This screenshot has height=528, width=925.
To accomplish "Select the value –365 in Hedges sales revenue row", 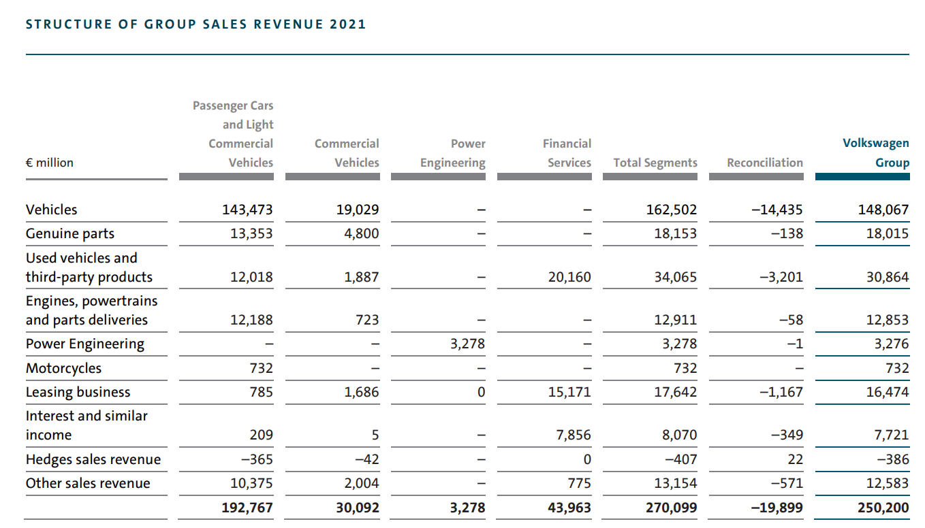I will click(257, 459).
